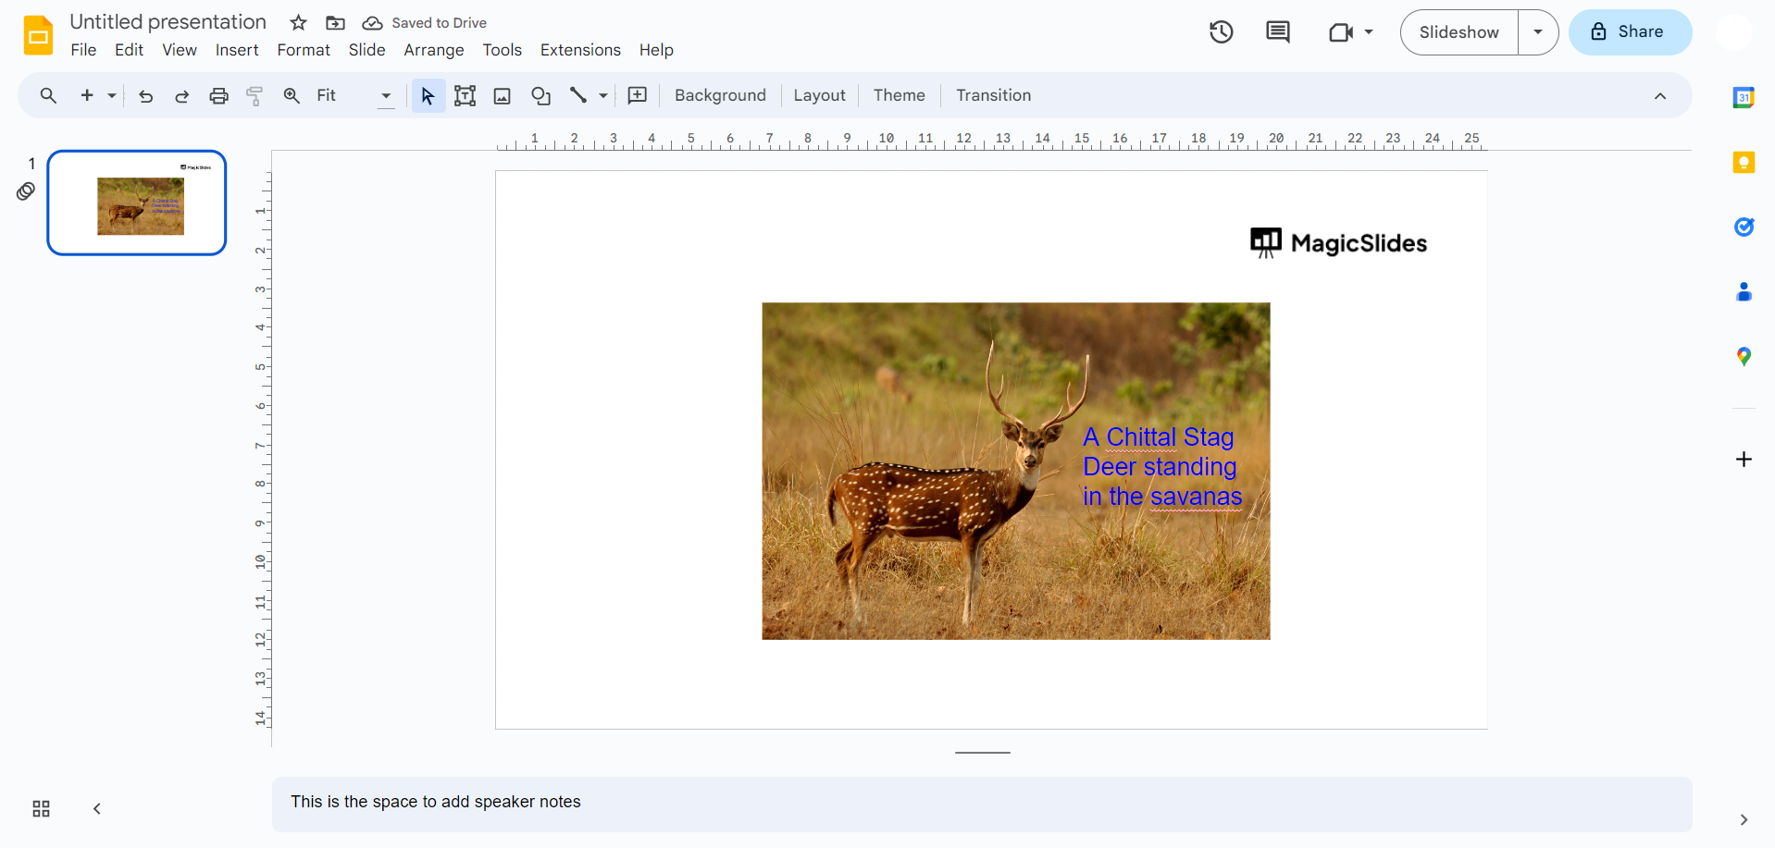Open Google Maps from the side panel
This screenshot has width=1775, height=848.
point(1744,356)
